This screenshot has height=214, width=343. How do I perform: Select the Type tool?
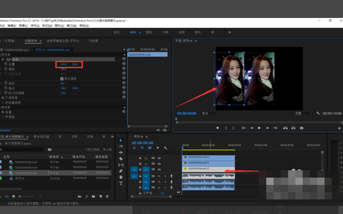(121, 184)
